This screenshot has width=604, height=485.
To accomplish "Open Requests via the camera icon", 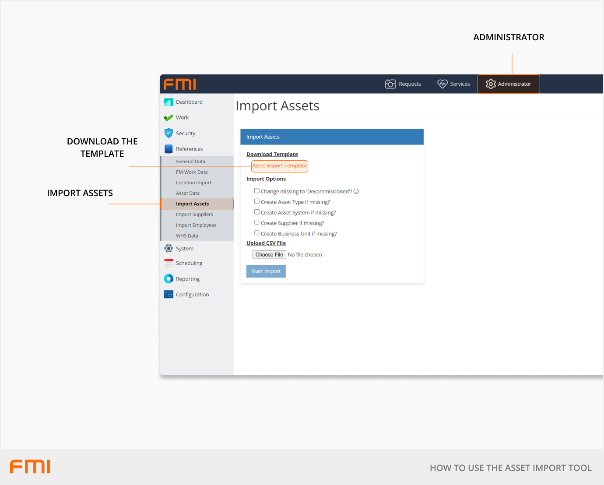I will (x=390, y=84).
